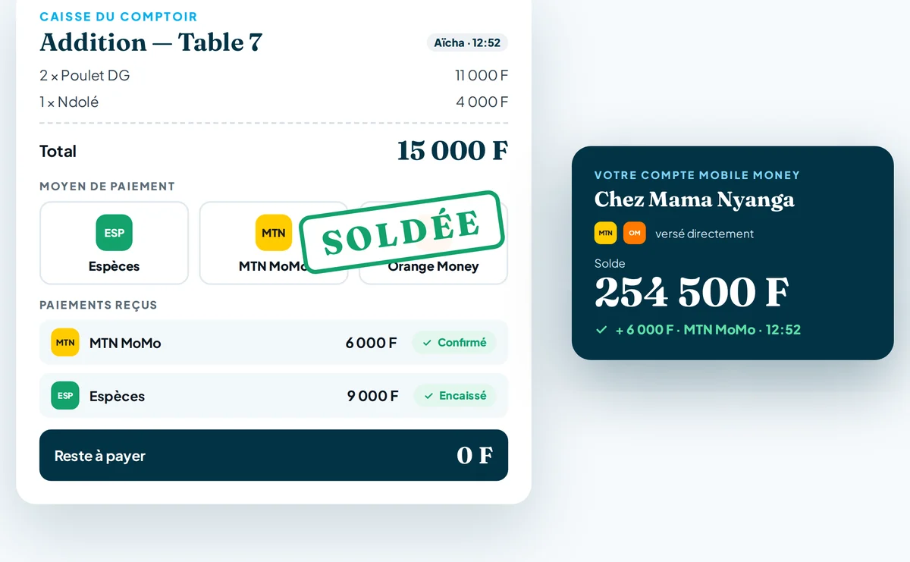Open the Espèces 9 000 F payment row
This screenshot has height=562, width=910.
[x=274, y=396]
